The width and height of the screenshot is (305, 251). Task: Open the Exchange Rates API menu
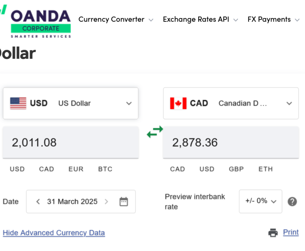coord(200,19)
